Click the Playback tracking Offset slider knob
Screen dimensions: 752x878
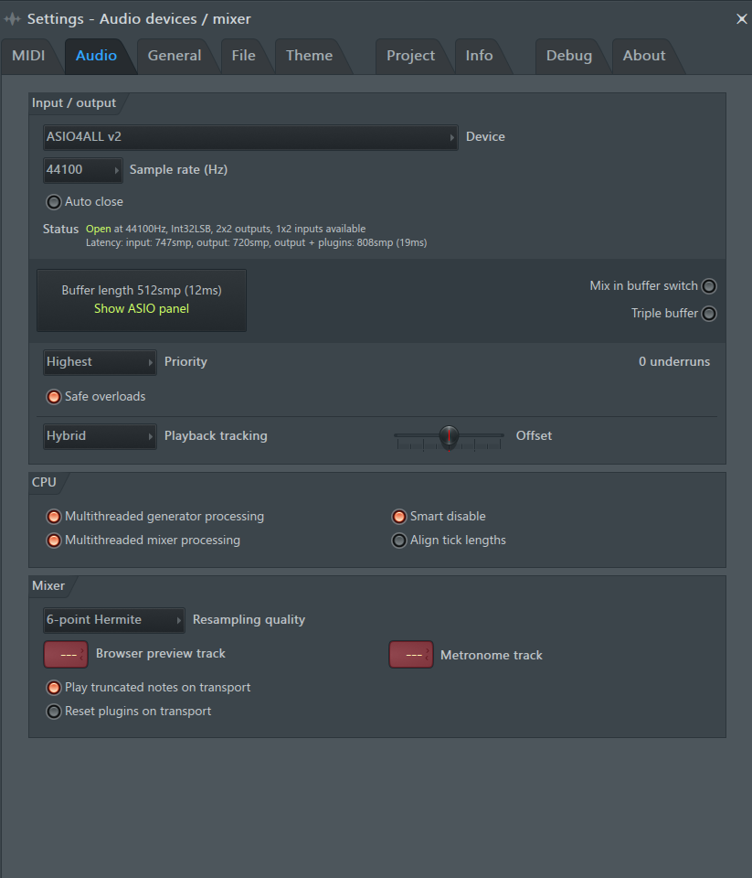[x=449, y=436]
